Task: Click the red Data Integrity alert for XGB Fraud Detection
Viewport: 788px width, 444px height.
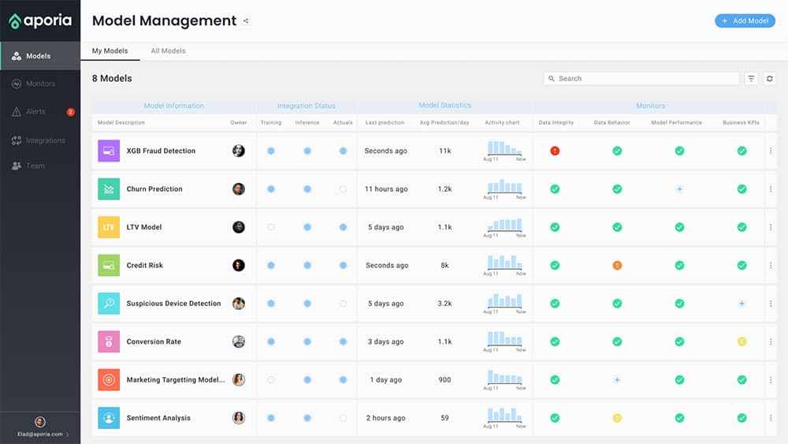Action: [x=555, y=151]
